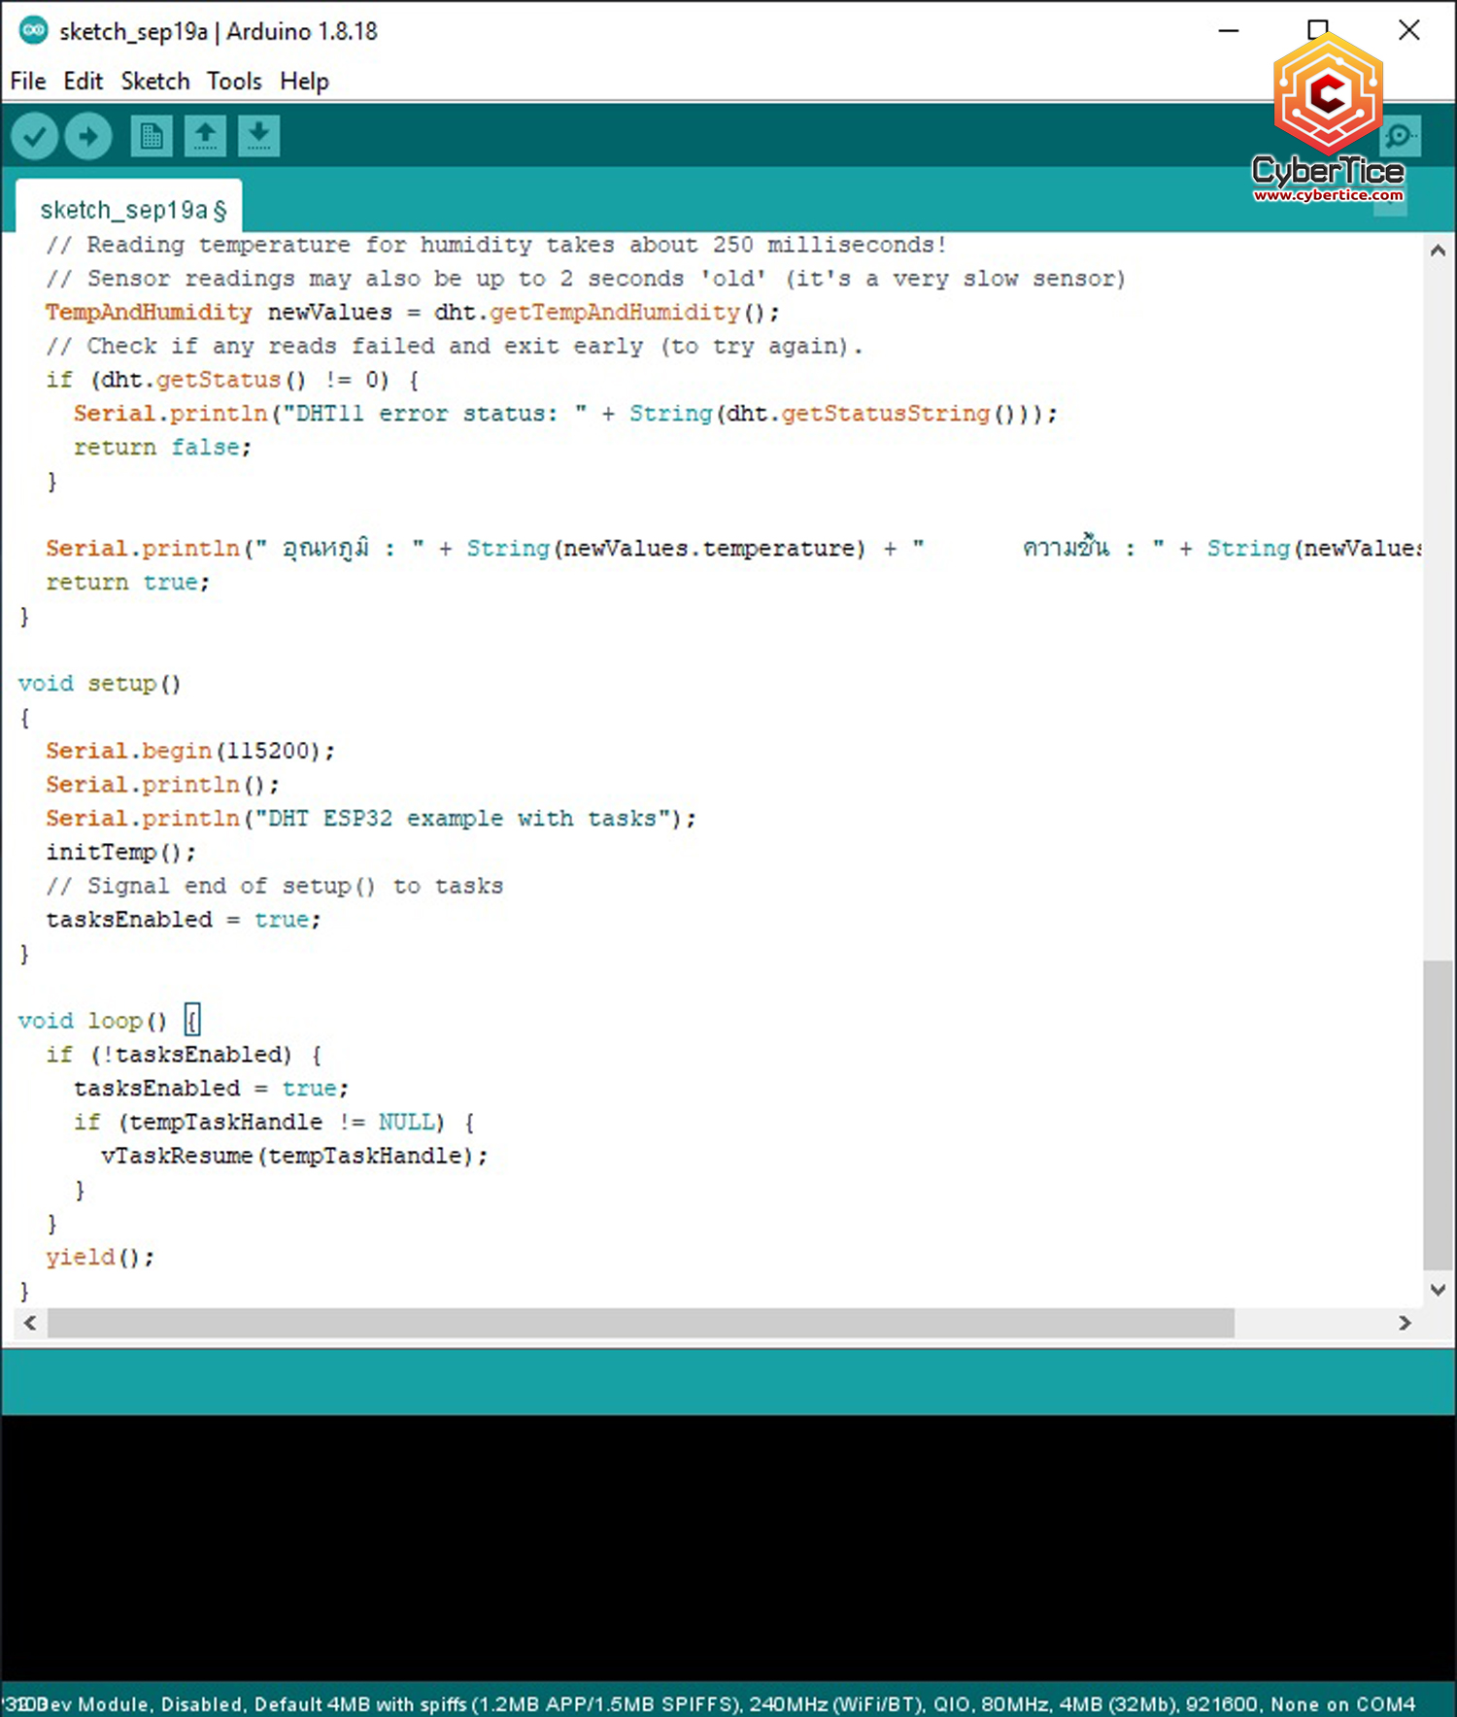1457x1717 pixels.
Task: Open the Edit menu
Action: click(x=83, y=82)
